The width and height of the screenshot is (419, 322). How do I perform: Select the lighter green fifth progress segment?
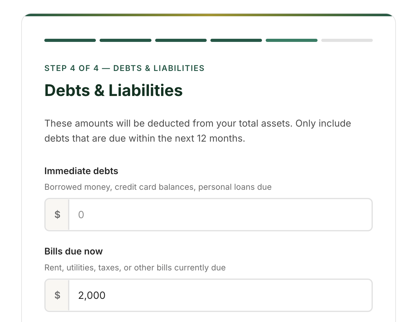click(291, 40)
